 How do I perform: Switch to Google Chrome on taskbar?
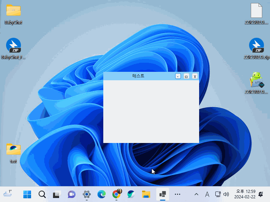coord(116,194)
